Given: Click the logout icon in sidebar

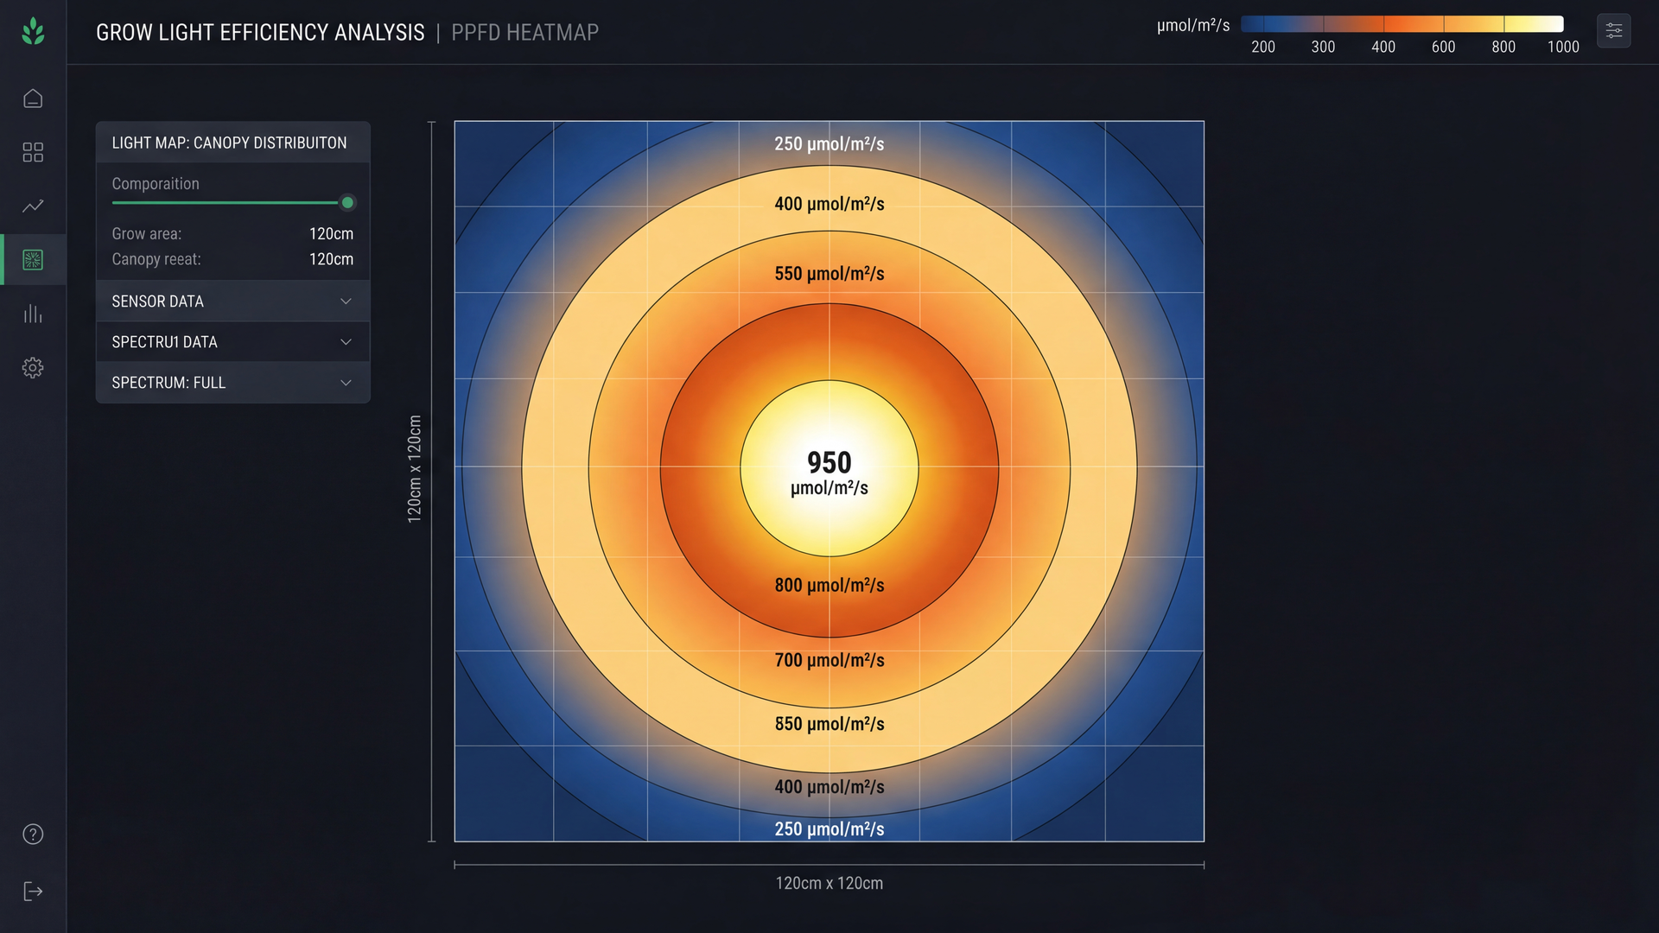Looking at the screenshot, I should click(x=33, y=892).
